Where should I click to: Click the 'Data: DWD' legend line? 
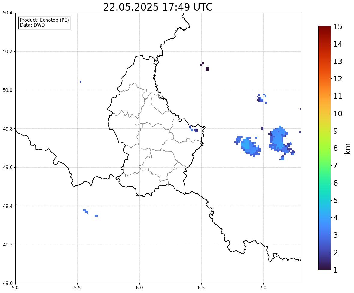click(x=32, y=25)
